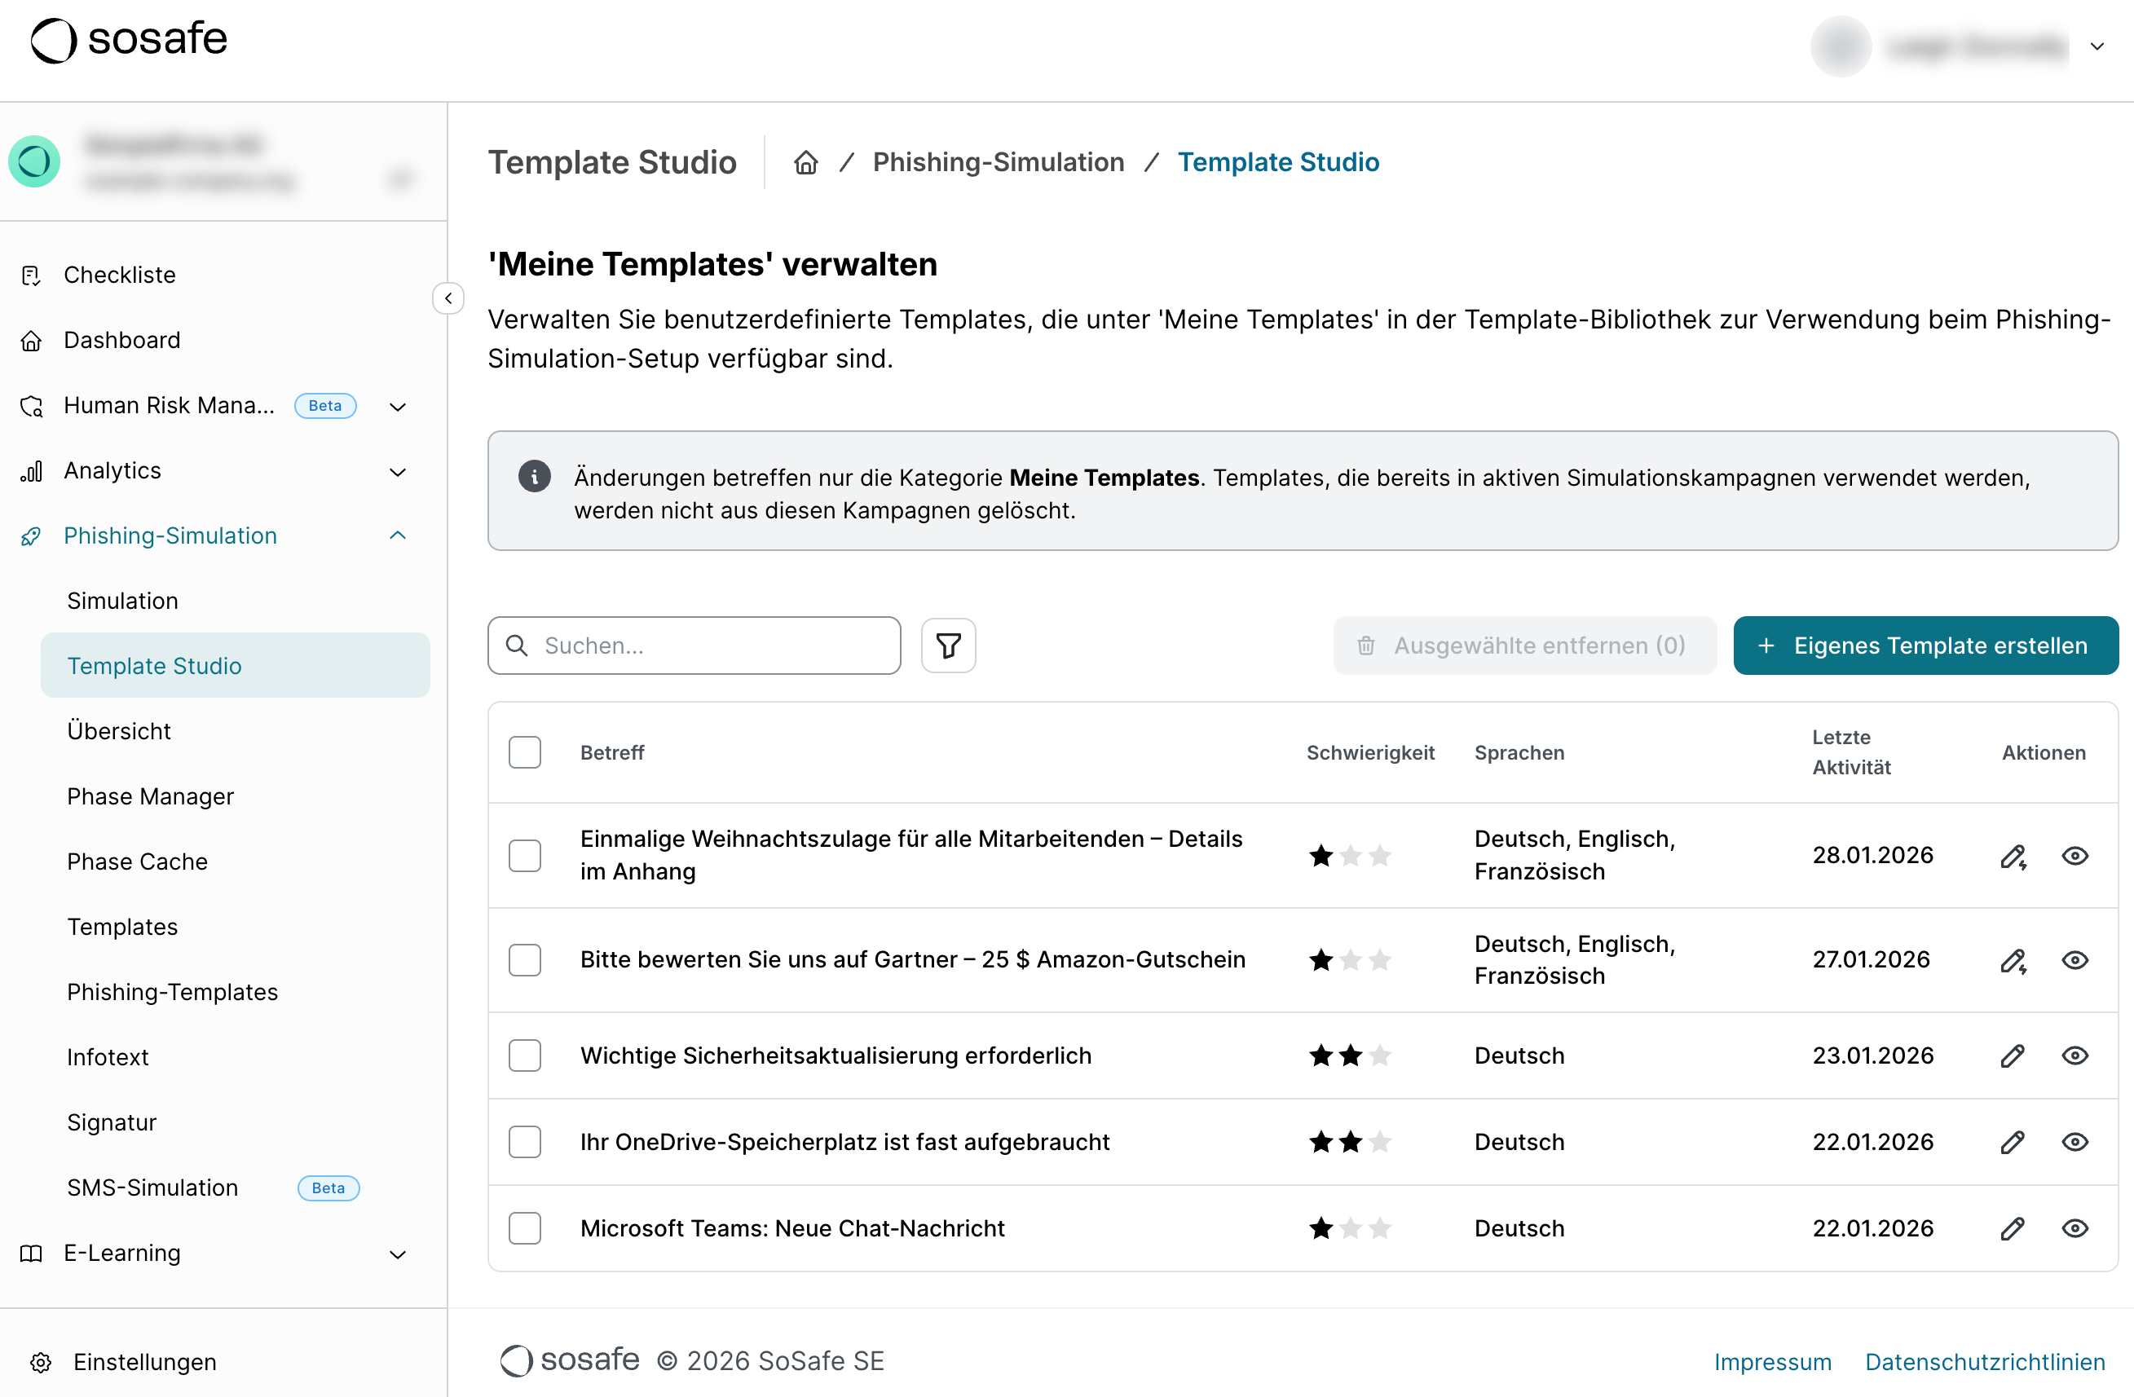Preview the Microsoft Teams template via eye icon
Viewport: 2134px width, 1397px height.
(2074, 1228)
